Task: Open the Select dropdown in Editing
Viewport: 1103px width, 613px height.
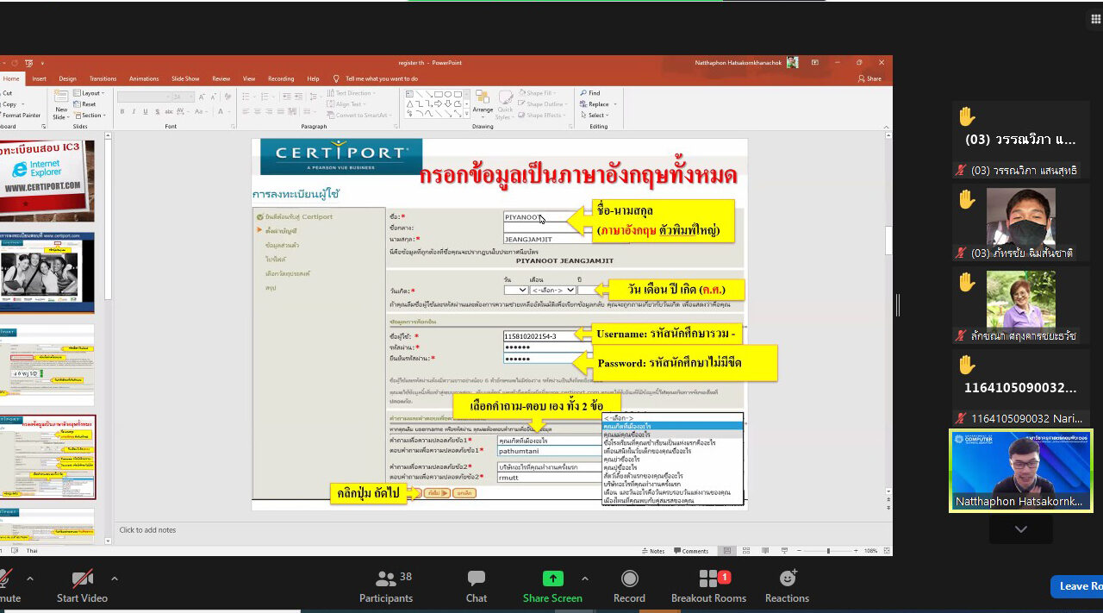Action: pyautogui.click(x=595, y=116)
